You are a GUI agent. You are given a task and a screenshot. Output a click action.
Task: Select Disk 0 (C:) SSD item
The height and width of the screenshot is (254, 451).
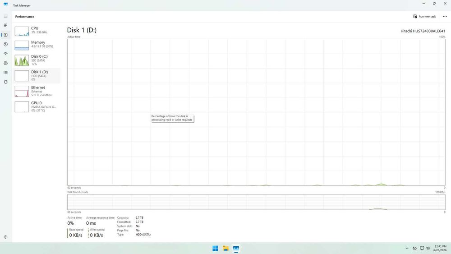36,60
